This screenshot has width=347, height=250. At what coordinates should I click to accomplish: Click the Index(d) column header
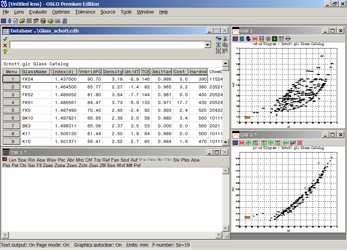(64, 72)
